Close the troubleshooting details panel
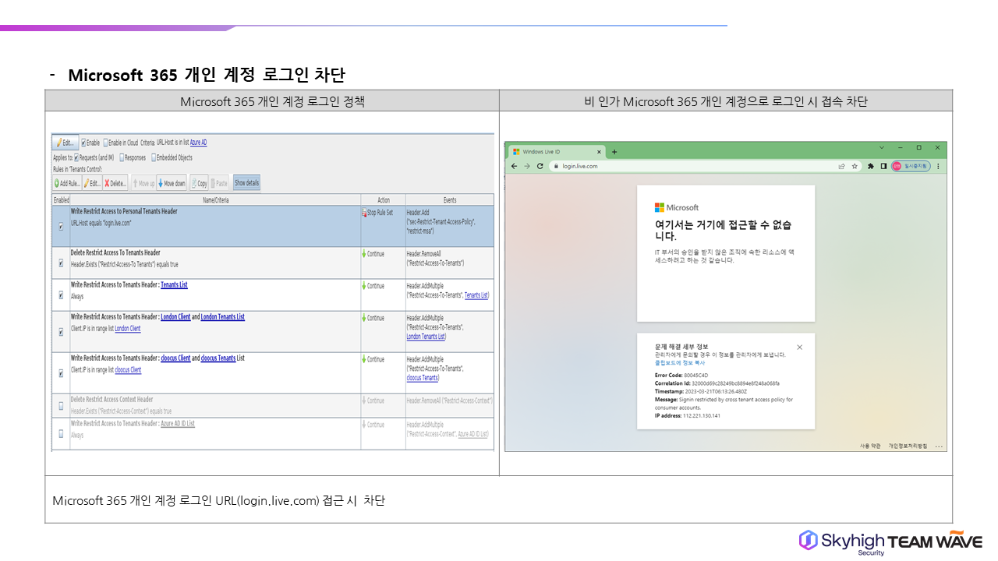 799,347
